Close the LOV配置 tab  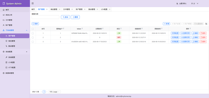(109, 9)
